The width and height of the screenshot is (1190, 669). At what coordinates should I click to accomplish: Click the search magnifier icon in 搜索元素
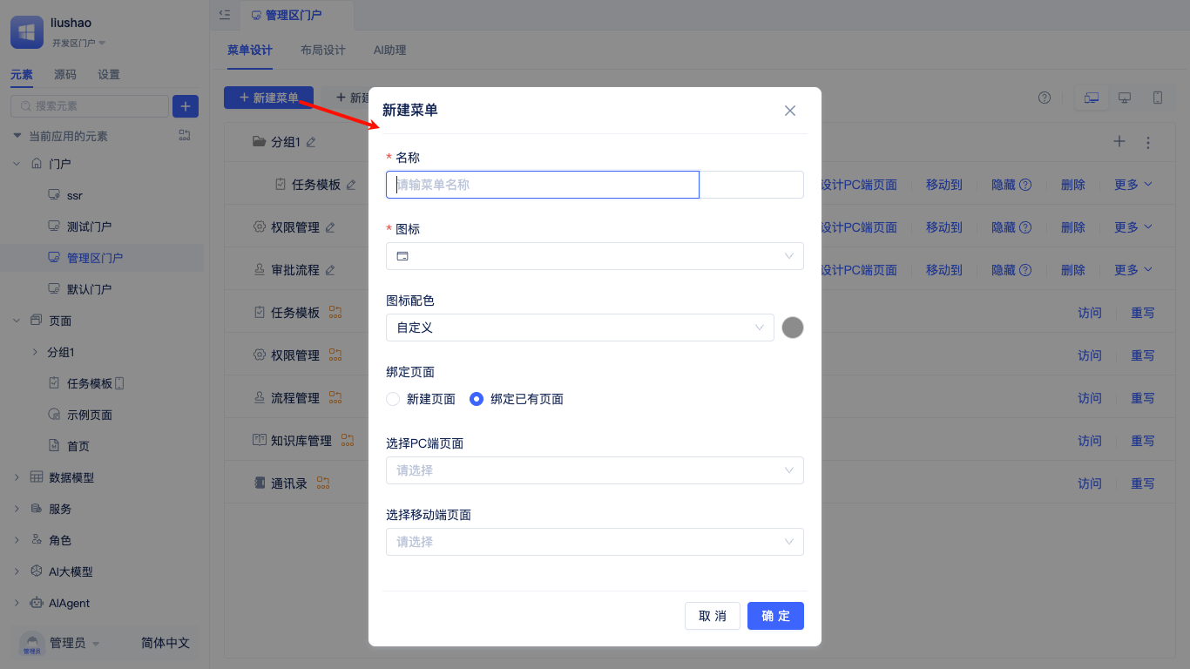[25, 106]
